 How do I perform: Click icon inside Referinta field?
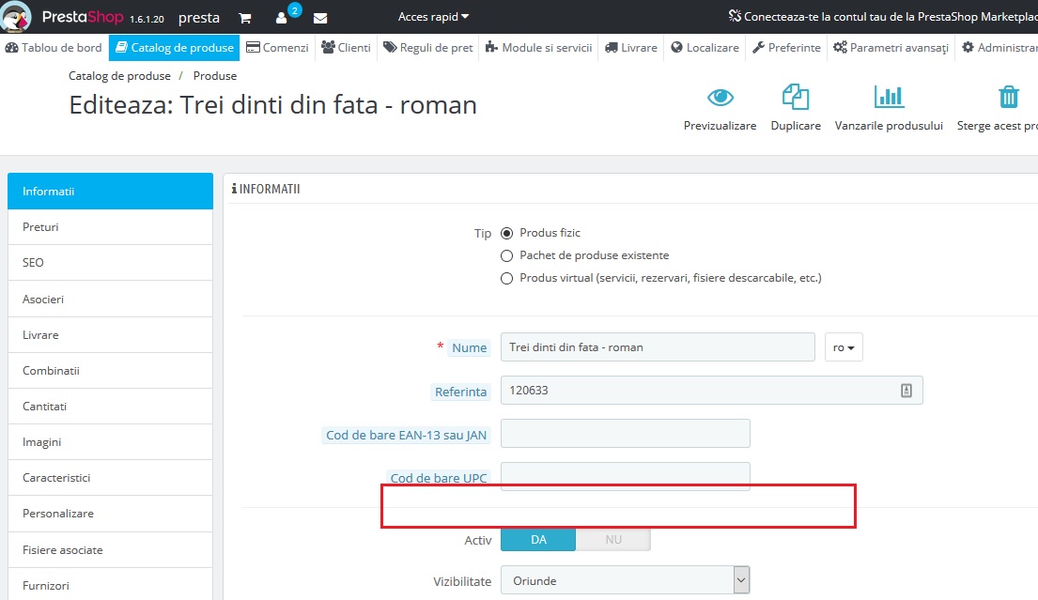click(906, 391)
